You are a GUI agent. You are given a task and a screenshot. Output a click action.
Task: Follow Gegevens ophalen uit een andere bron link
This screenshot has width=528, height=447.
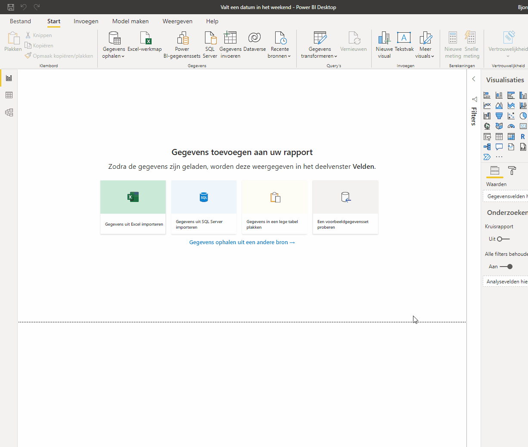point(242,242)
